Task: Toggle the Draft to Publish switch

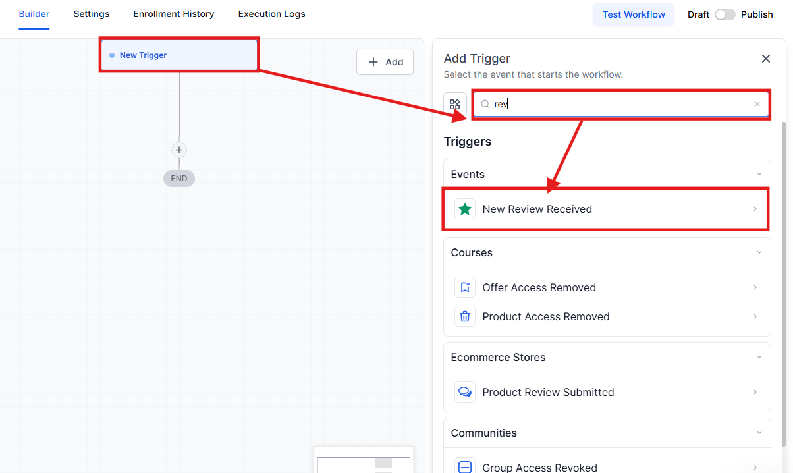Action: click(725, 14)
